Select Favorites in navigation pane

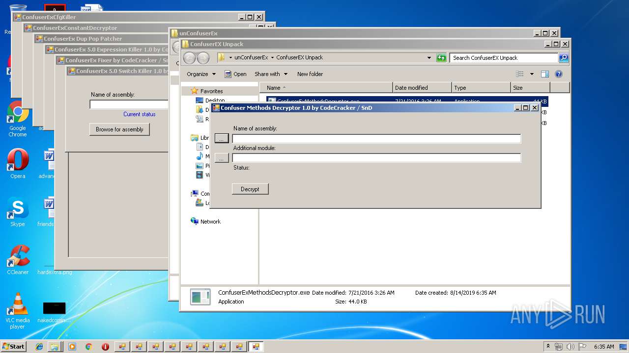coord(211,91)
